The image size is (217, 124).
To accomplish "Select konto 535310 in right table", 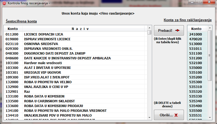I will [197, 87].
